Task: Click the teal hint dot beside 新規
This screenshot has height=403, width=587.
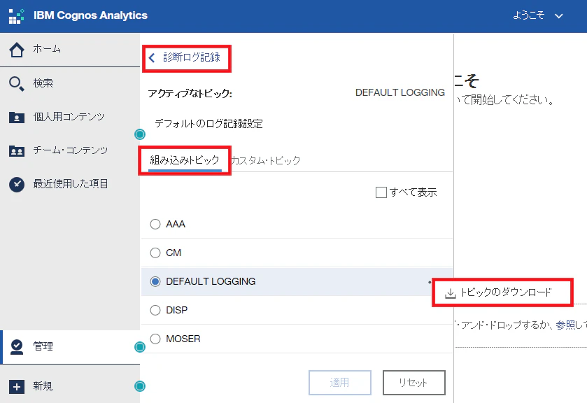Action: click(140, 386)
